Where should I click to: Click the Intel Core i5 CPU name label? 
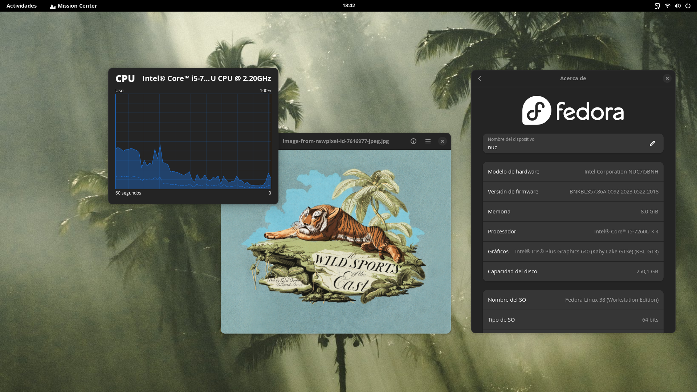pos(207,78)
